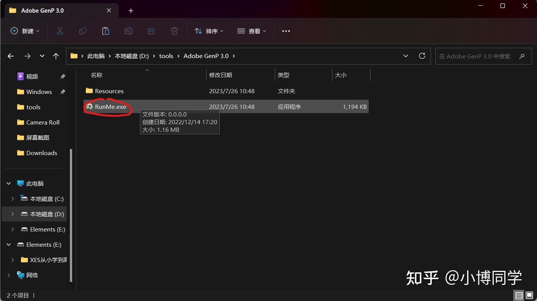
Task: Switch to large icons view via status bar icon
Action: point(529,295)
